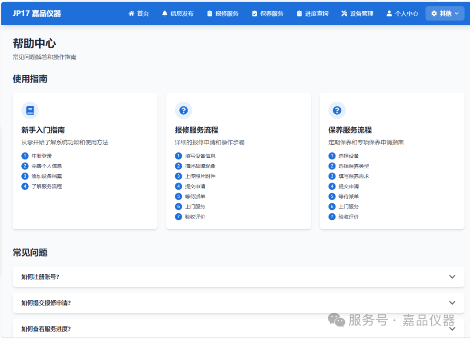The height and width of the screenshot is (339, 470).
Task: Click the 使用指南 section heading
Action: click(x=30, y=79)
